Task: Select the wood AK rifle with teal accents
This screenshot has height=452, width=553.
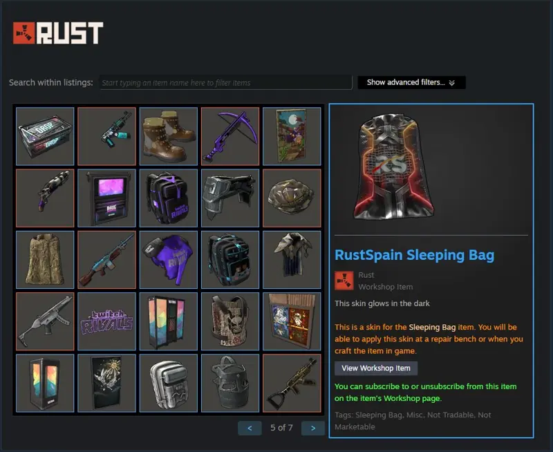Action: tap(106, 259)
